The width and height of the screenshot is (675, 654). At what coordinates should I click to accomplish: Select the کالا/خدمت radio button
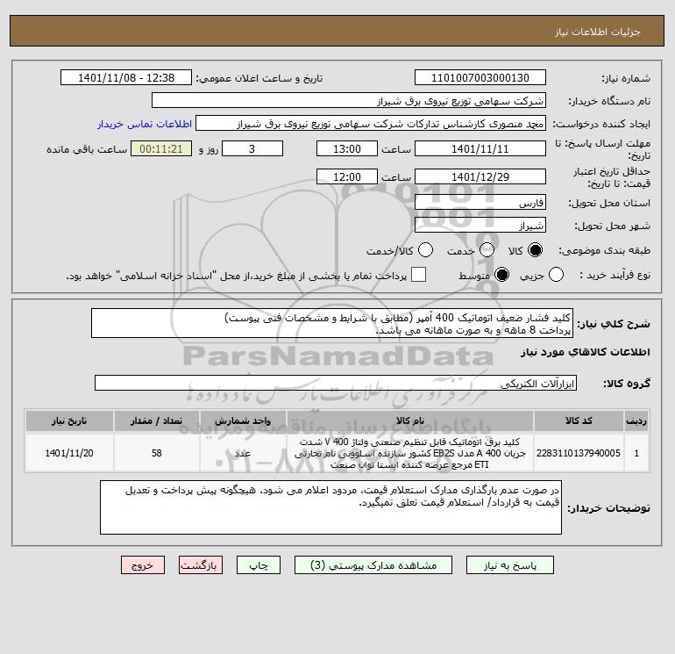point(426,250)
